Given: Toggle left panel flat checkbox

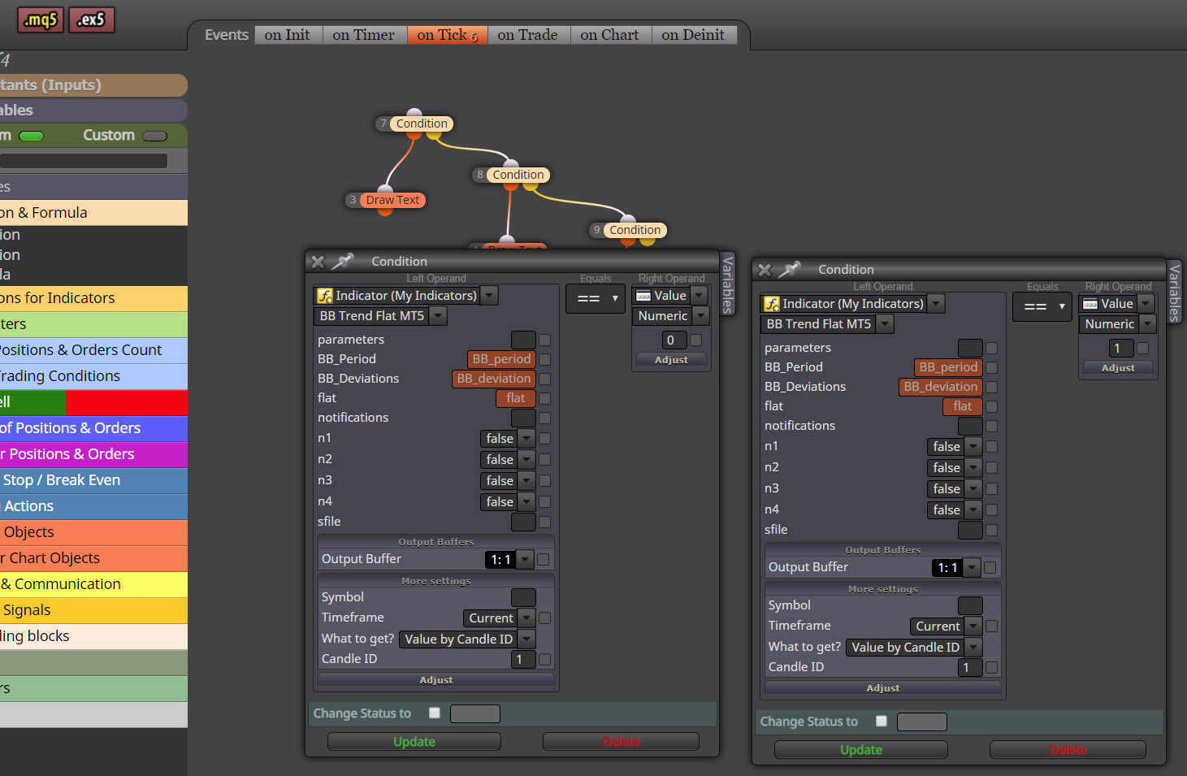Looking at the screenshot, I should click(544, 398).
